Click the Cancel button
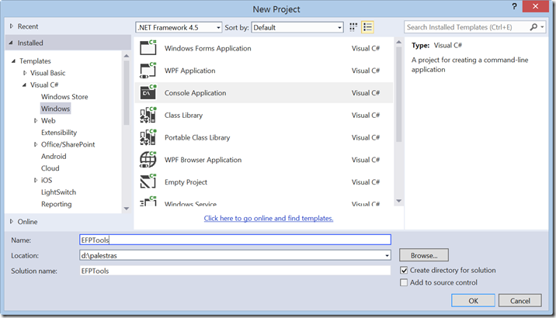The height and width of the screenshot is (318, 556). (x=520, y=301)
